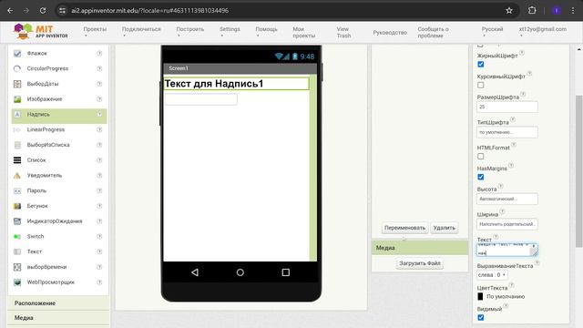
Task: Tap the Android back button on phone preview
Action: (194, 272)
